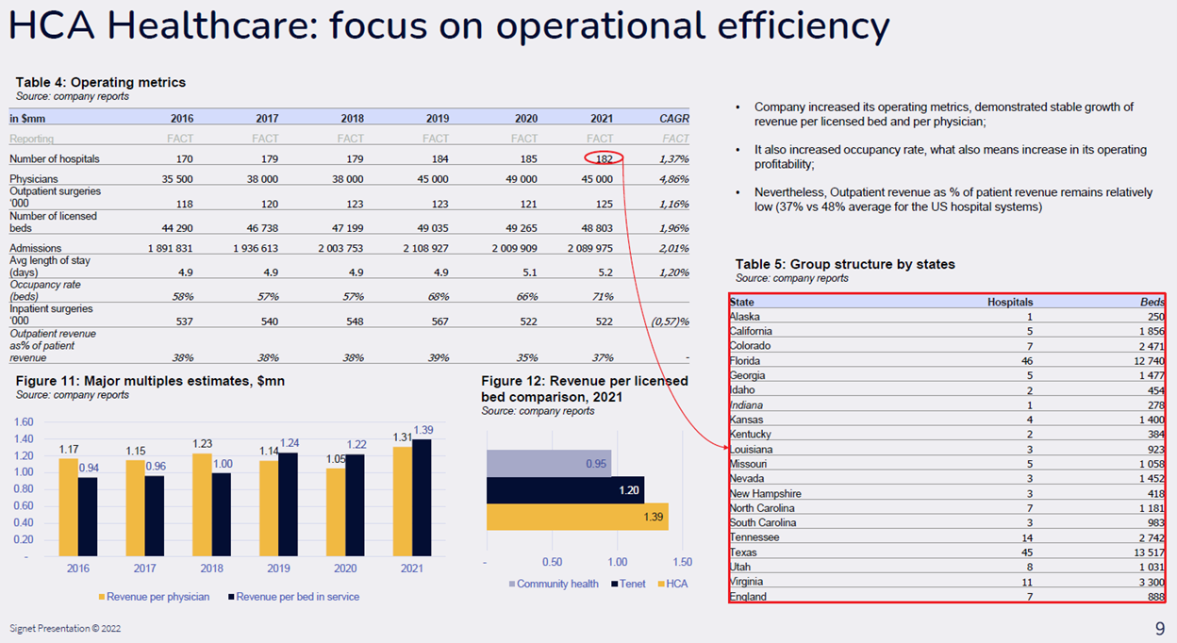Click the navy Revenue per bed legend swatch
The image size is (1177, 643).
pyautogui.click(x=230, y=597)
